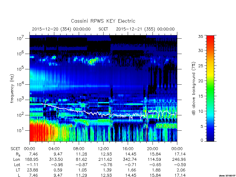Click the 10^4 frequency tick label

[x=20, y=84]
